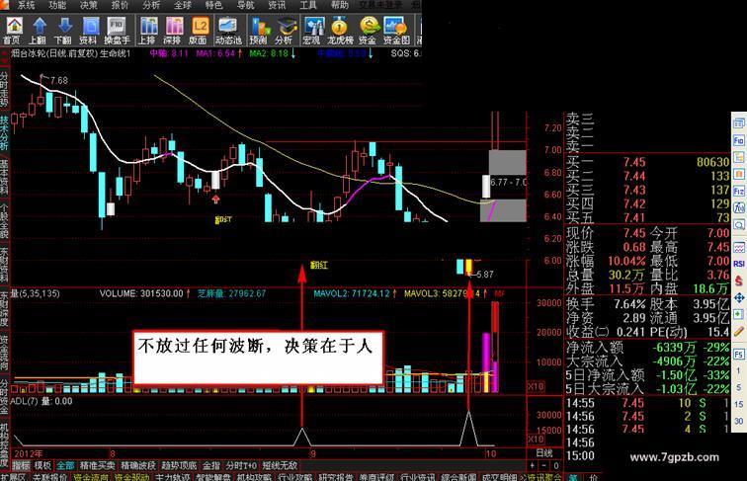
Task: Click the minus zoom button under chart
Action: (544, 465)
